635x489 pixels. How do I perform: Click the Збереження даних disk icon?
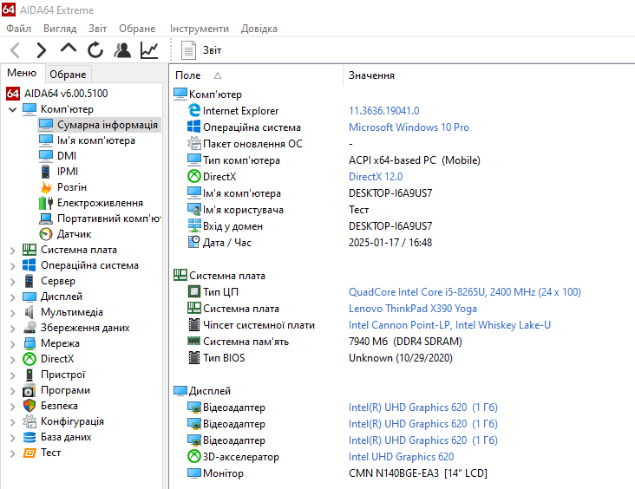[x=29, y=328]
